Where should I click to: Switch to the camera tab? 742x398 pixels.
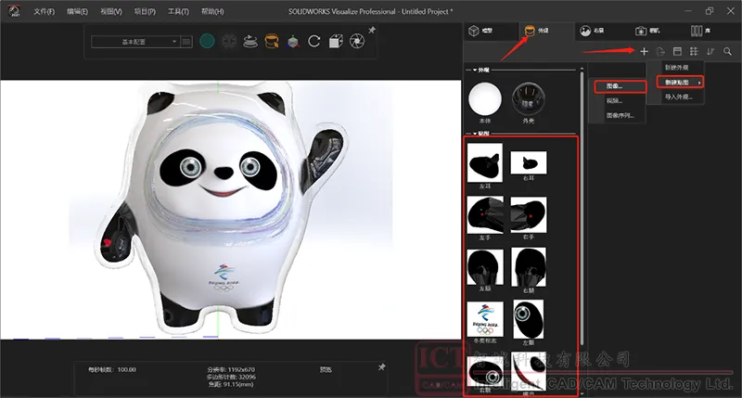click(x=648, y=31)
